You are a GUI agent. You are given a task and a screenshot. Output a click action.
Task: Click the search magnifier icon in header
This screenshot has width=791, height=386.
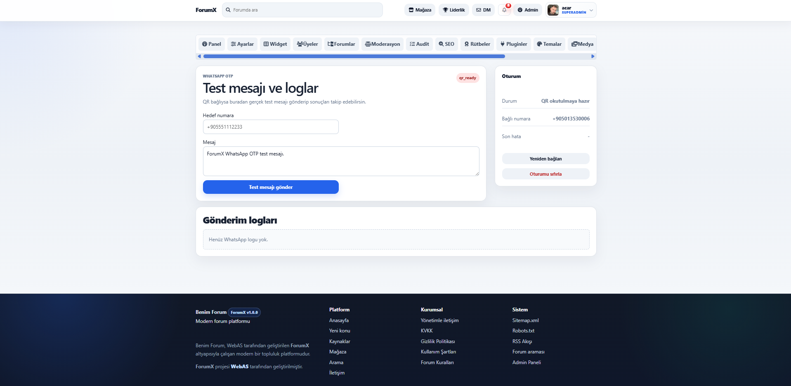[228, 10]
